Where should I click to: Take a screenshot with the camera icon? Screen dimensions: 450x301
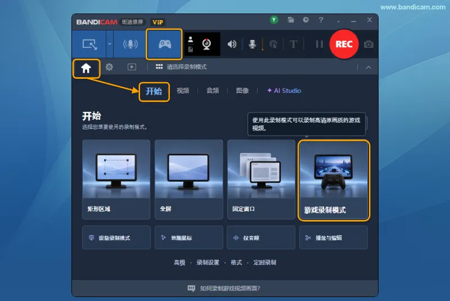[x=368, y=44]
